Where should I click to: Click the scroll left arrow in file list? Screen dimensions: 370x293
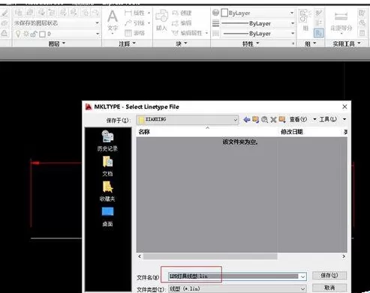click(x=140, y=256)
